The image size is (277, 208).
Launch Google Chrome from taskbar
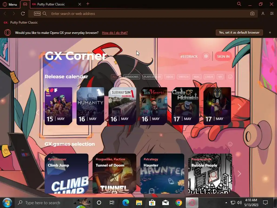(179, 203)
